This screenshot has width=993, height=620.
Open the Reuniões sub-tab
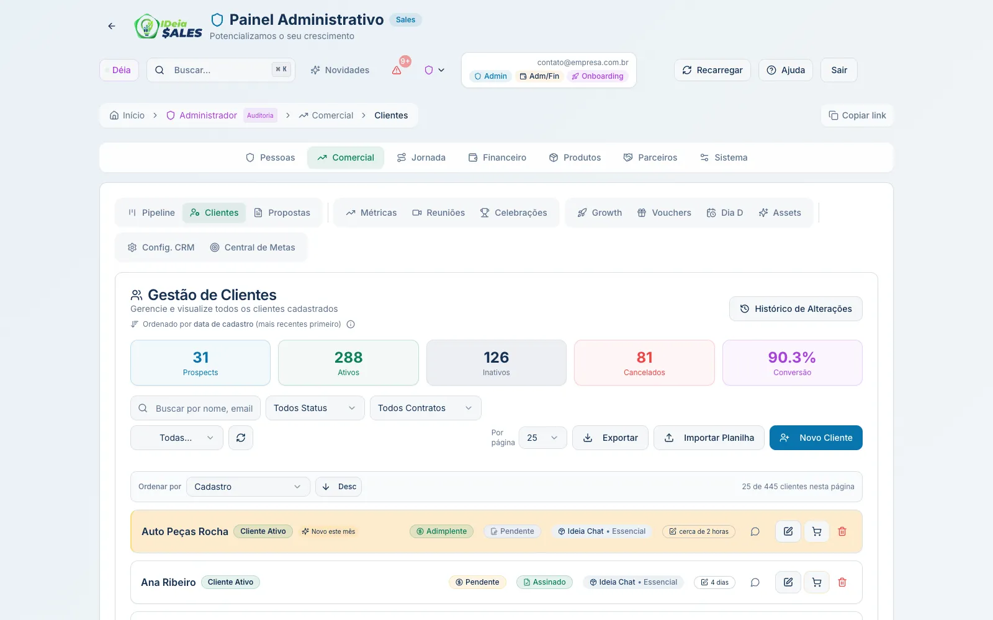pyautogui.click(x=439, y=213)
